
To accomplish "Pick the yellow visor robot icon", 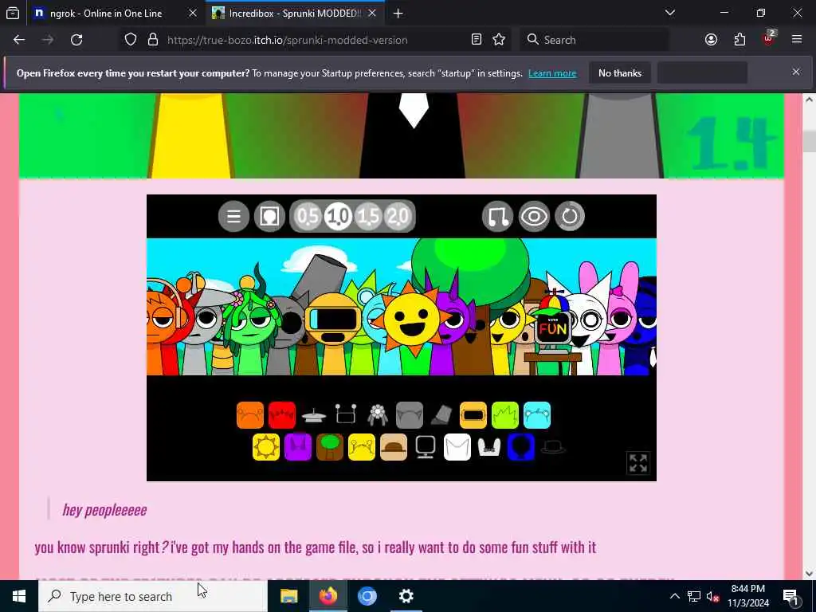I will [473, 415].
